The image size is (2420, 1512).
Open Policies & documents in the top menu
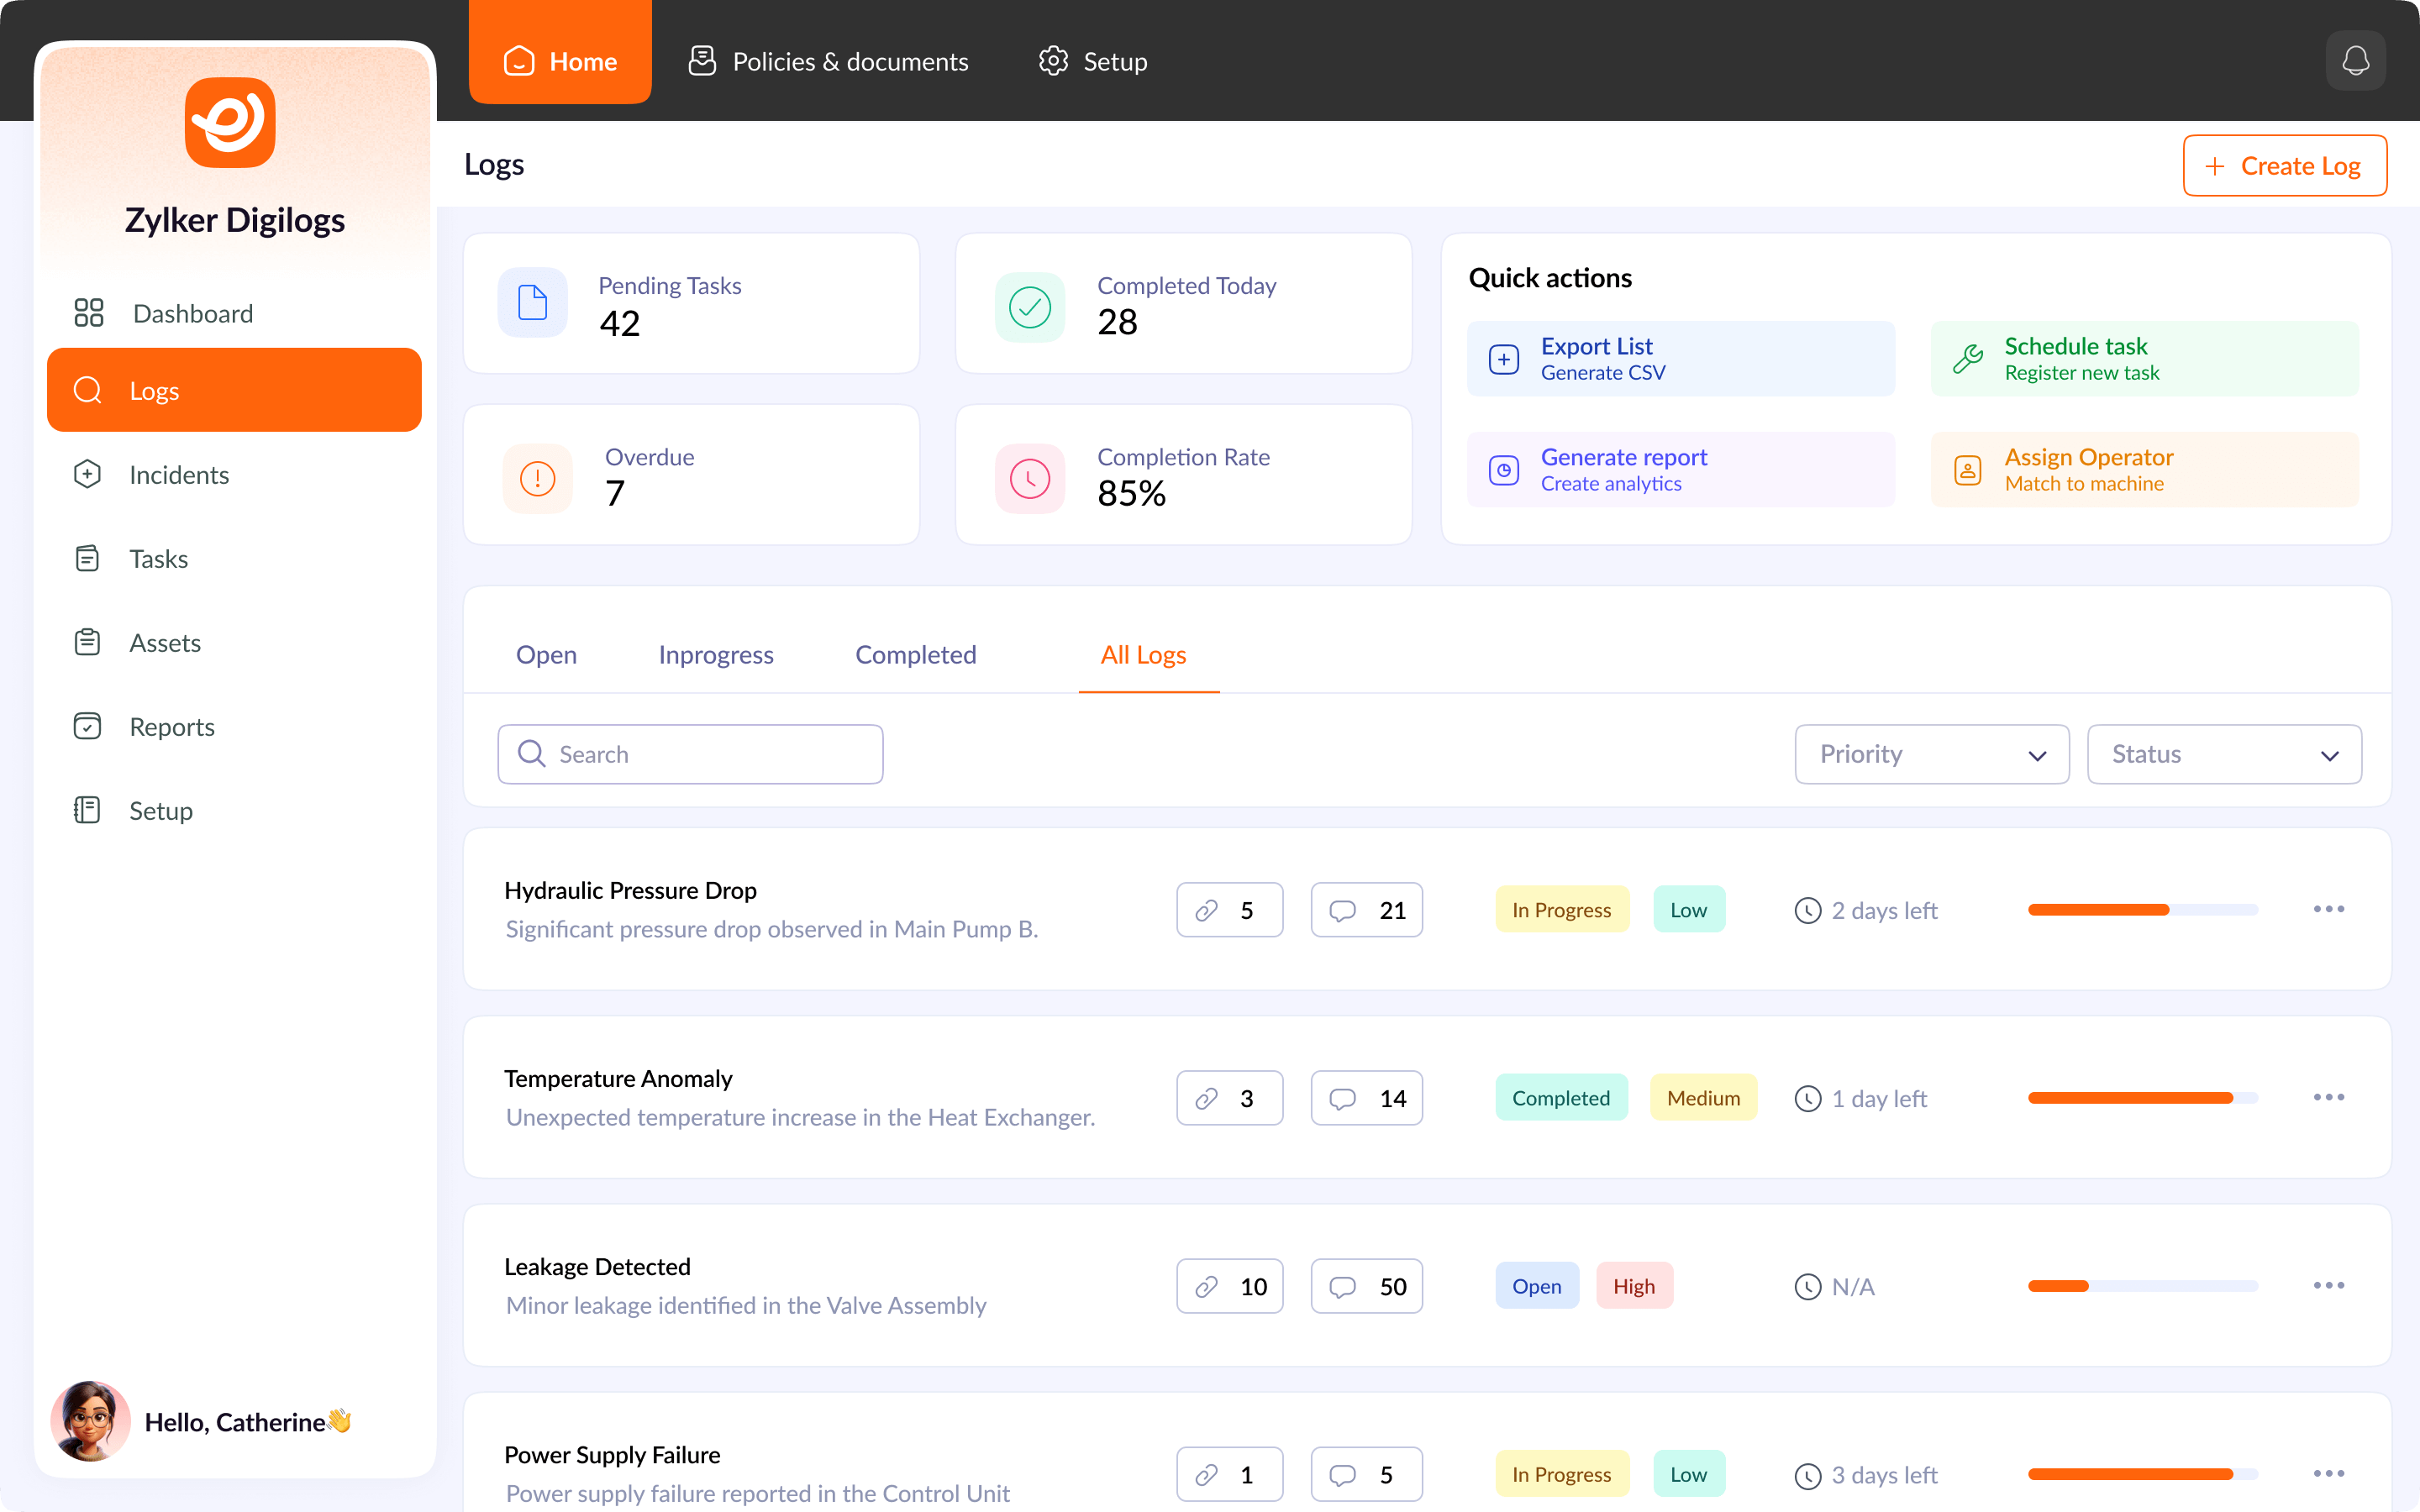point(828,62)
